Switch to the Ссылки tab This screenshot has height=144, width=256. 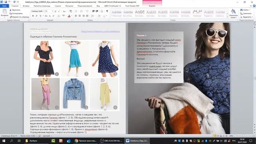point(58,6)
